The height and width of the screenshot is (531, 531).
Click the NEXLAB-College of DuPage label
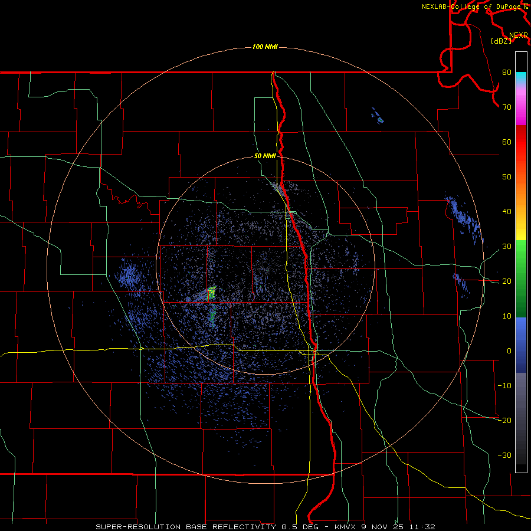(x=471, y=6)
